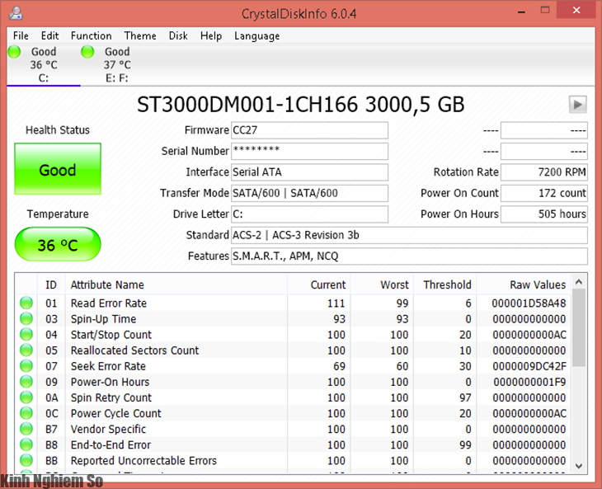Click the Drive Letter field
Viewport: 602px width, 489px height.
[x=309, y=214]
